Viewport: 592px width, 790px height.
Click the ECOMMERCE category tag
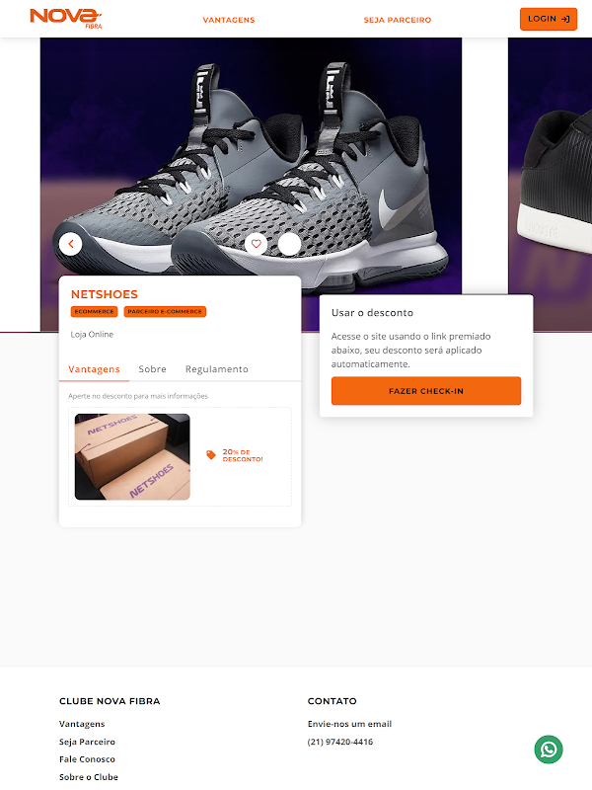pyautogui.click(x=94, y=312)
